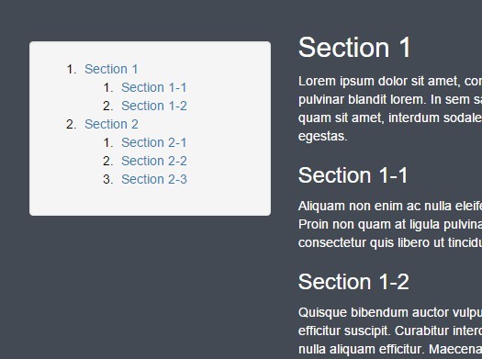Jump to Section 1-1 via contents link
Screen dimensions: 482x359
[154, 87]
